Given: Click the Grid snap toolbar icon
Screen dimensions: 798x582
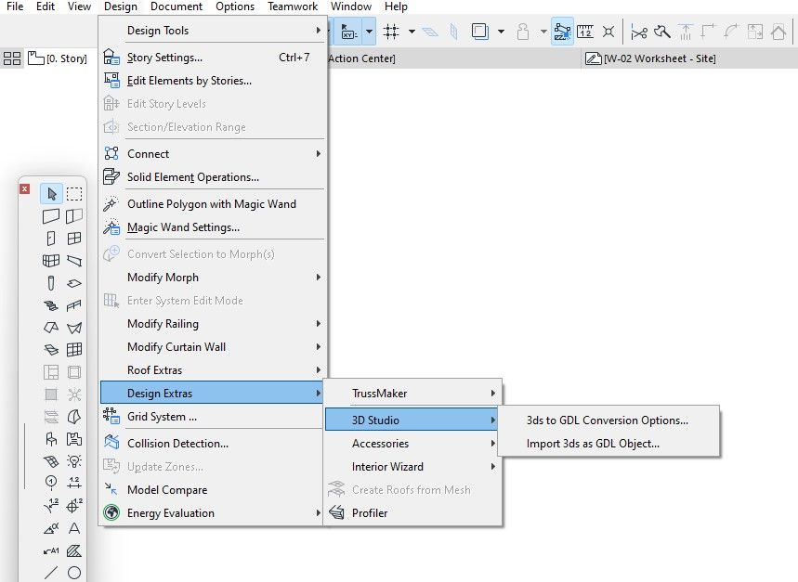Looking at the screenshot, I should pos(391,32).
